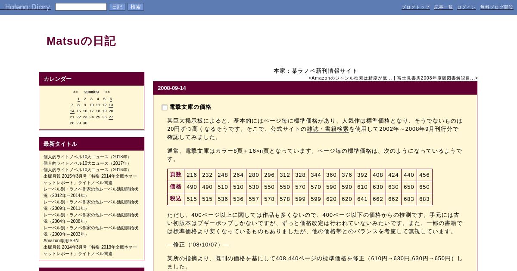Open the ログイン link

point(467,7)
